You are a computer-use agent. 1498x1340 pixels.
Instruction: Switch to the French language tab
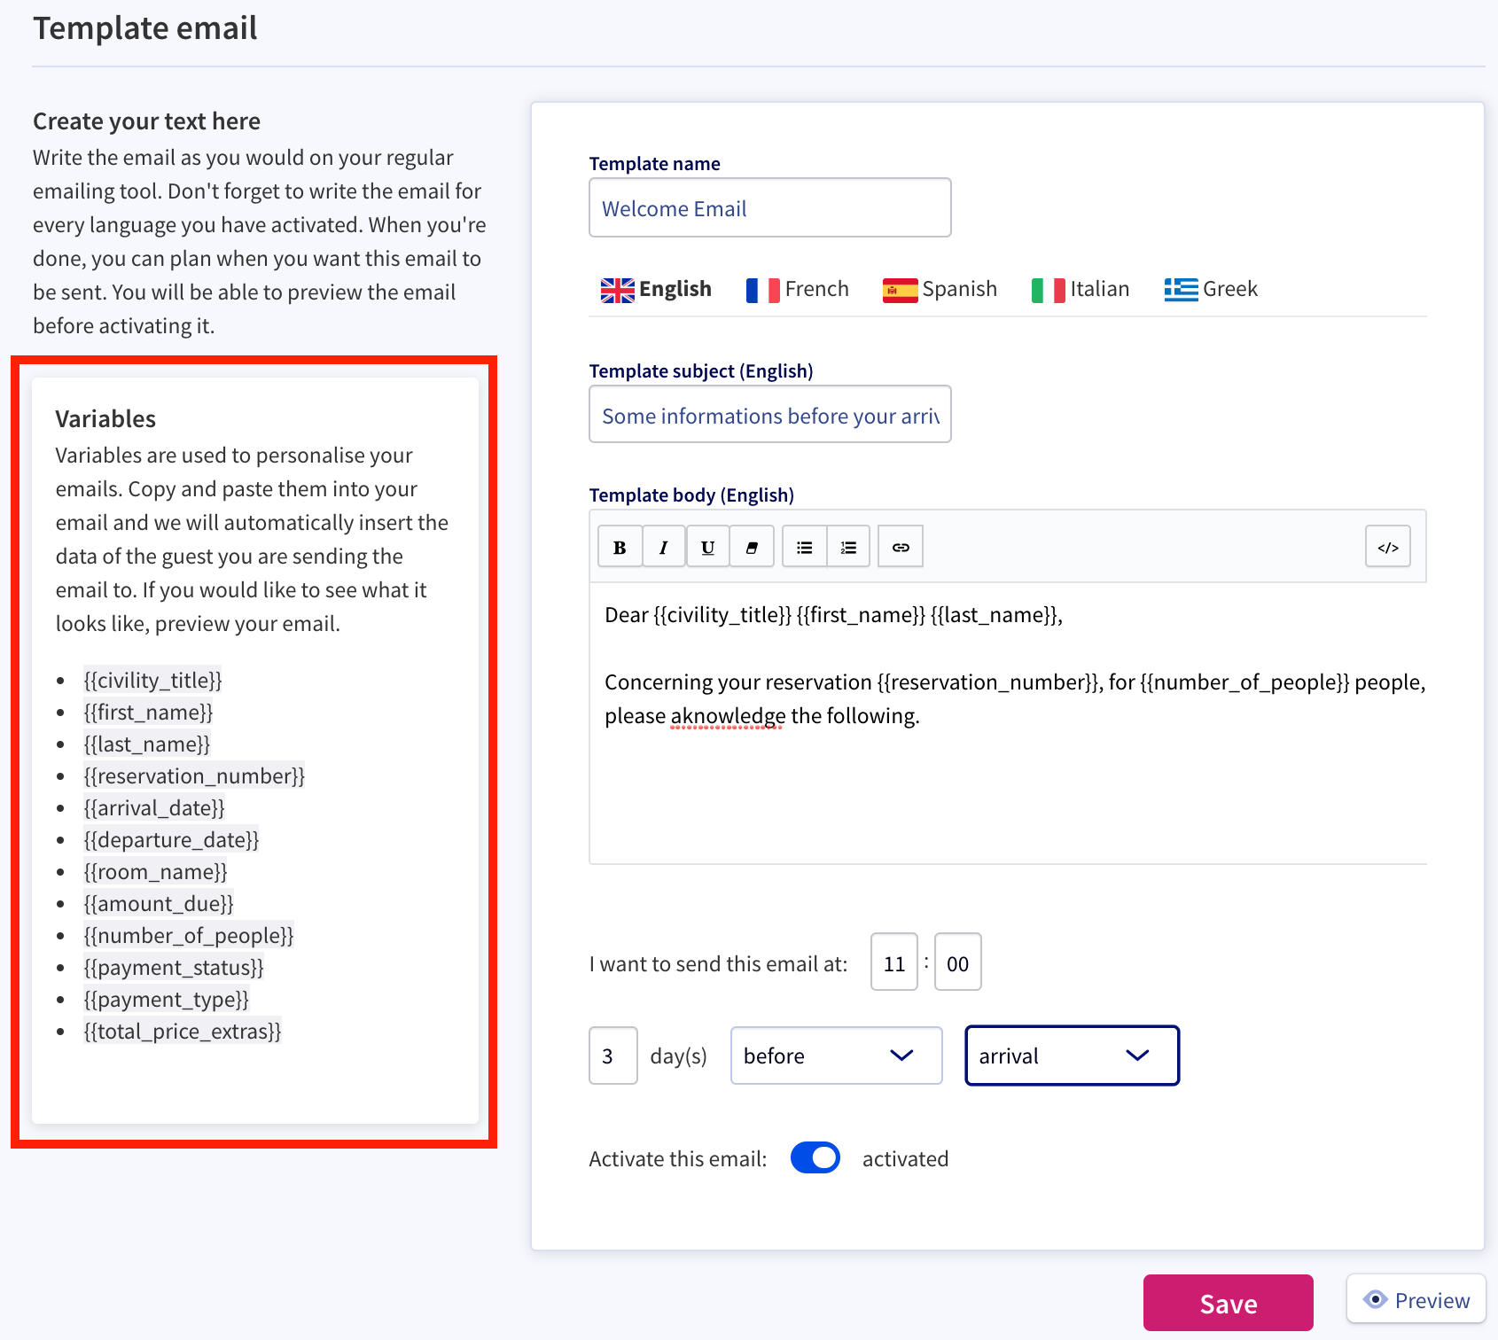point(797,289)
